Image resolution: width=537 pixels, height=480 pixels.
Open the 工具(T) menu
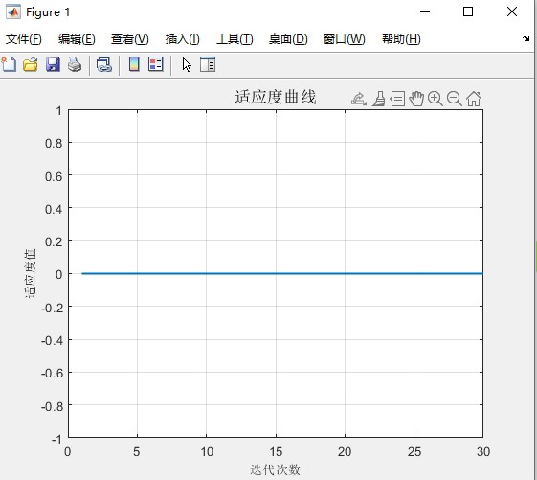[x=235, y=39]
